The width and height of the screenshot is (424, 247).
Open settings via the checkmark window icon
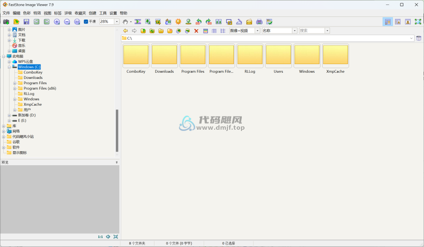(x=269, y=21)
